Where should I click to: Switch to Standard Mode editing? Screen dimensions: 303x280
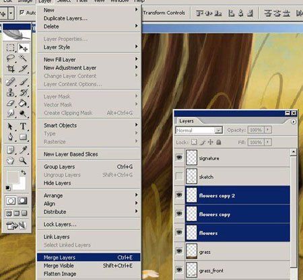point(11,201)
